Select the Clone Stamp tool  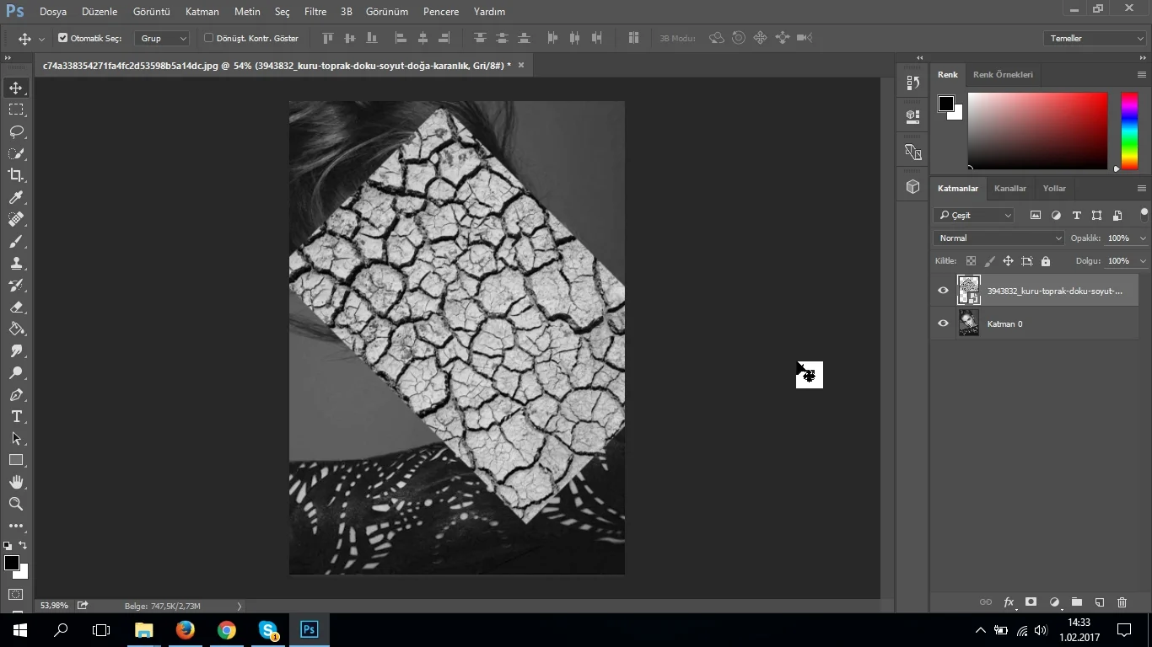pyautogui.click(x=16, y=263)
